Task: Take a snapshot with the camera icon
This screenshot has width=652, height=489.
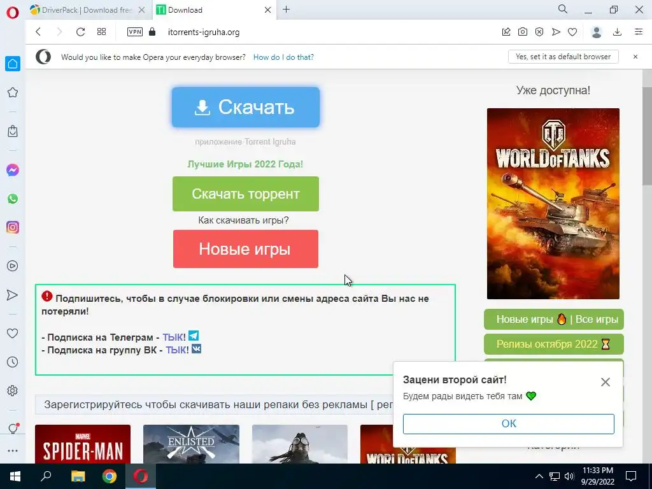Action: (523, 32)
